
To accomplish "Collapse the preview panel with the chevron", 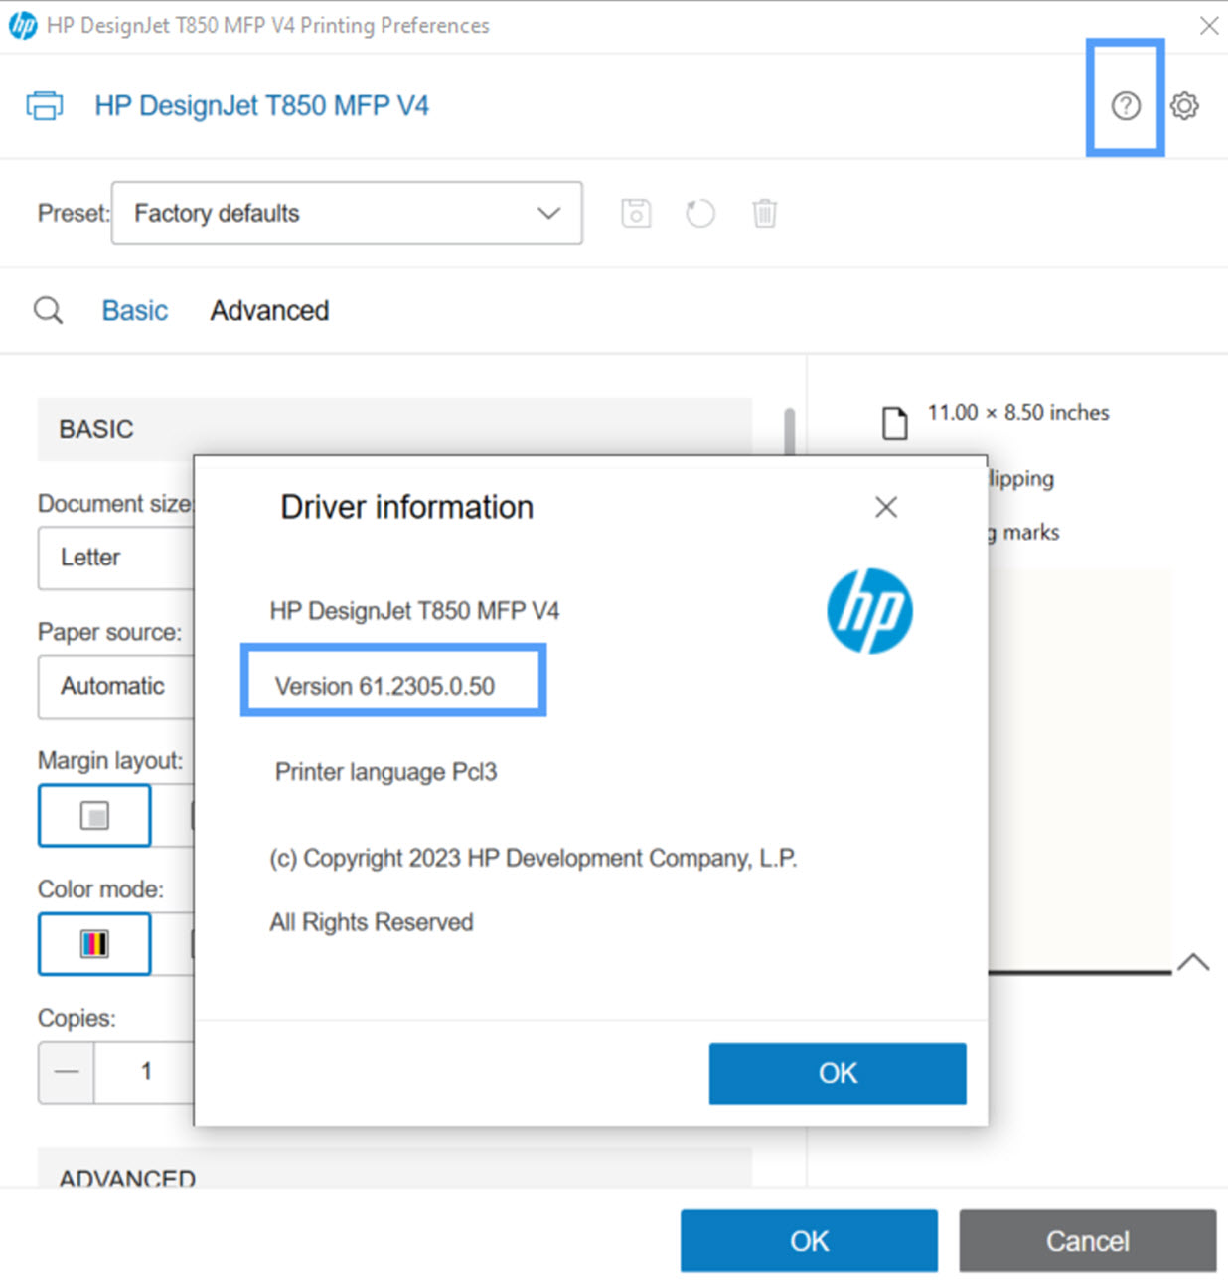I will 1192,961.
